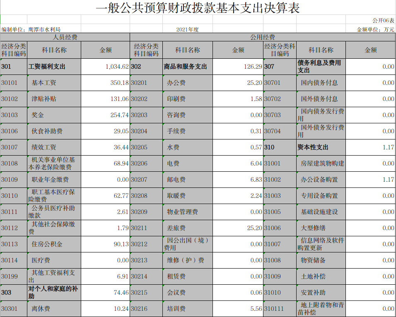Select the 手续费 cell

(x=188, y=131)
